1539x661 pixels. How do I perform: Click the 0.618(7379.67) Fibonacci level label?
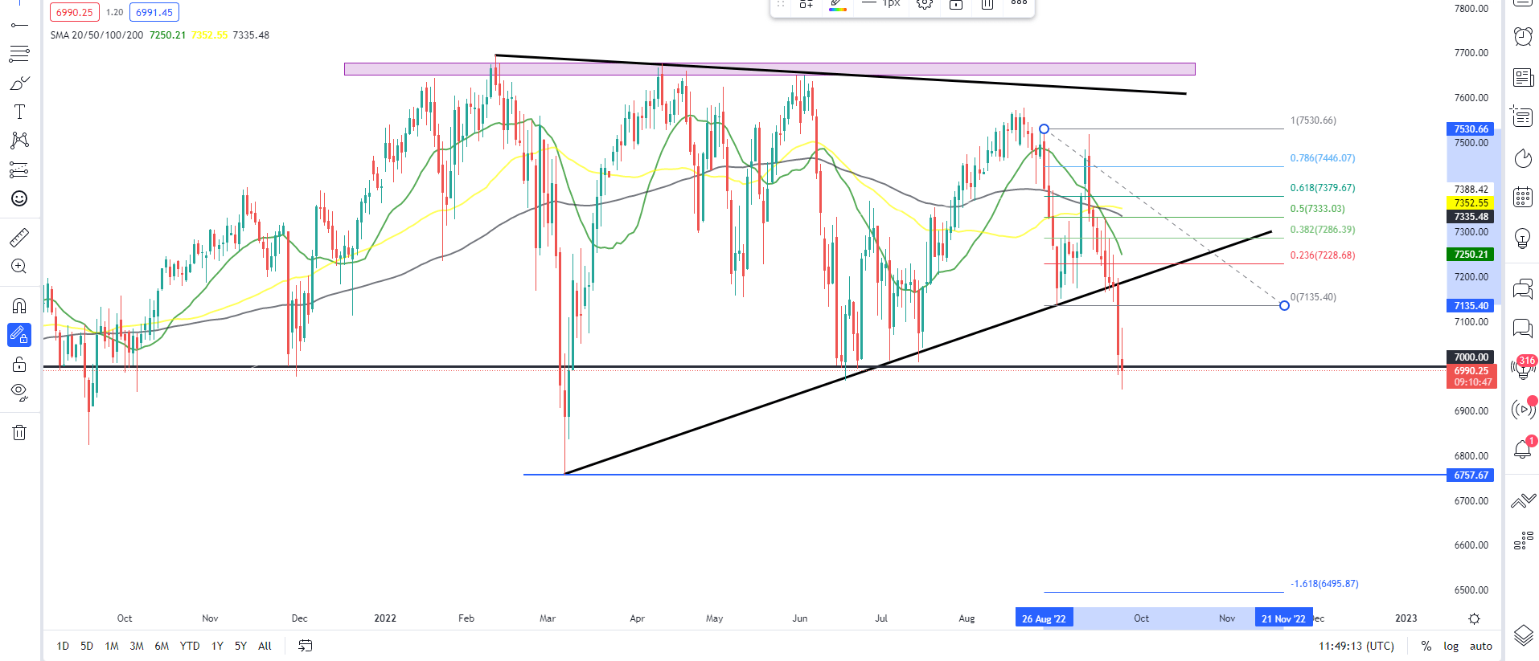1323,187
